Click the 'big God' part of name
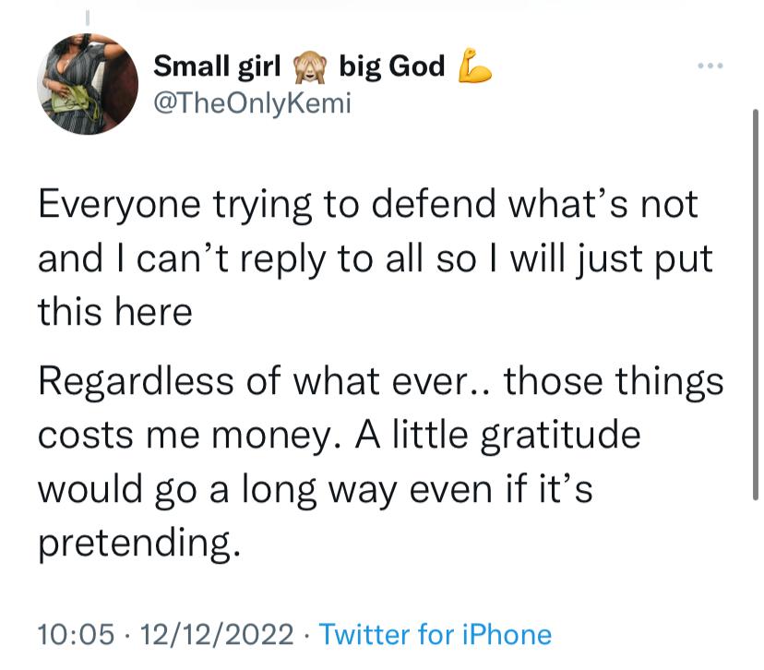This screenshot has width=764, height=670. coord(392,66)
